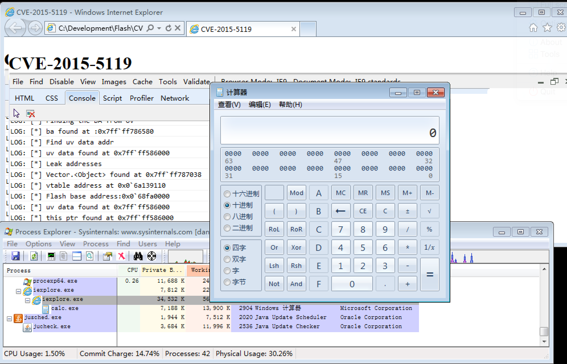Image resolution: width=567 pixels, height=364 pixels.
Task: Open the 查看(V) menu in the calculator
Action: [x=229, y=105]
